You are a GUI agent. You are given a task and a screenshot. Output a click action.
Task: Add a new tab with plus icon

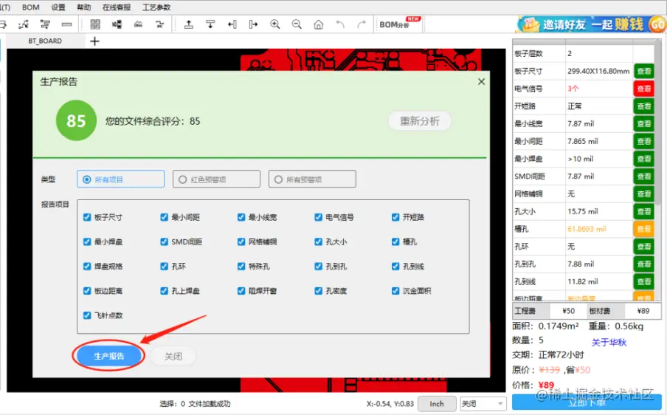[x=95, y=41]
